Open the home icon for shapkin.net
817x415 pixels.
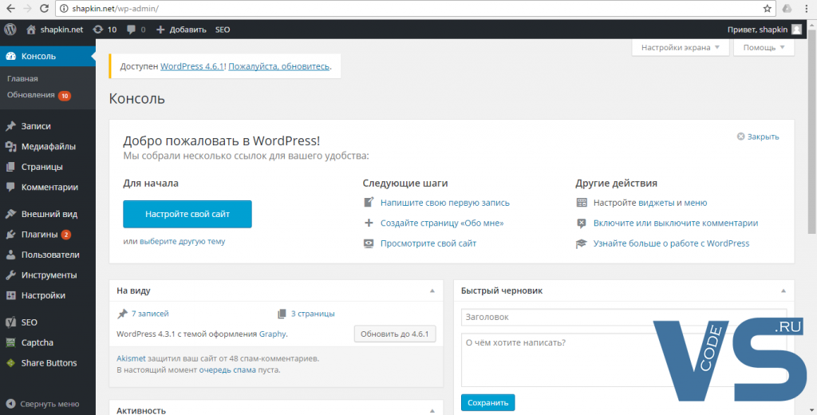pyautogui.click(x=31, y=30)
